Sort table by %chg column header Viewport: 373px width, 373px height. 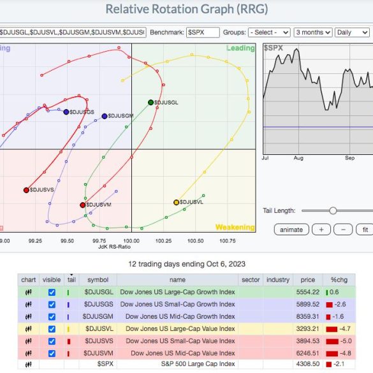pyautogui.click(x=339, y=280)
